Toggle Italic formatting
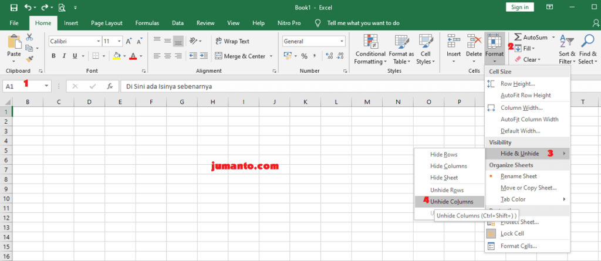 [64, 56]
